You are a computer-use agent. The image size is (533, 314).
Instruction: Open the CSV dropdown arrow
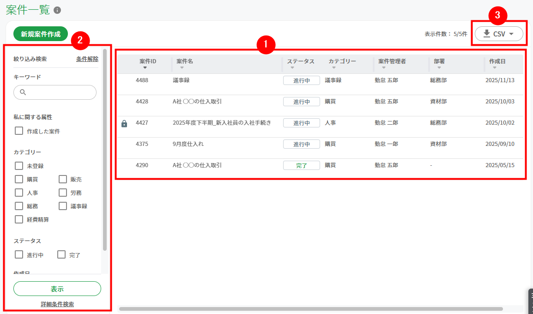pos(511,34)
